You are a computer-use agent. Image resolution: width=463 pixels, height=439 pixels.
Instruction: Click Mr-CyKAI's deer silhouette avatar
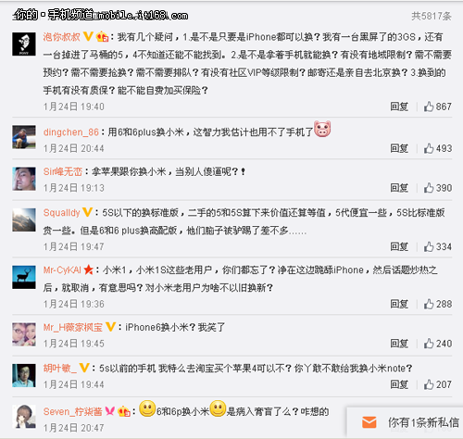pos(24,277)
